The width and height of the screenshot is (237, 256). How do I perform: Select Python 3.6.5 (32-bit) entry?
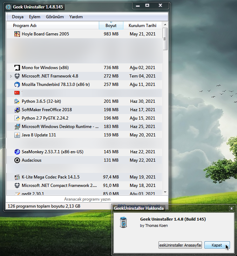[84, 101]
